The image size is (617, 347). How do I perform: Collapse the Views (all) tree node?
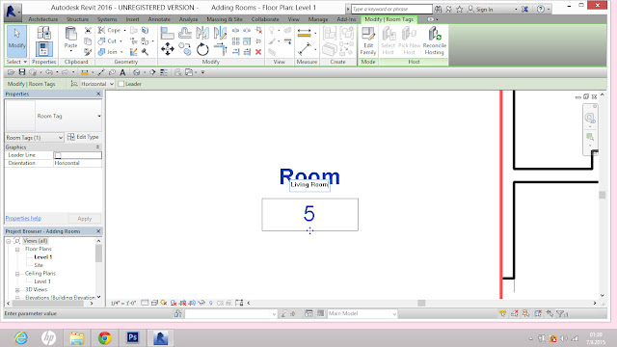(9, 241)
